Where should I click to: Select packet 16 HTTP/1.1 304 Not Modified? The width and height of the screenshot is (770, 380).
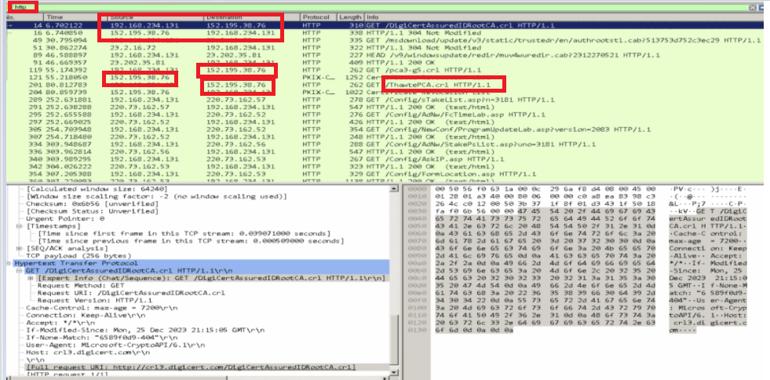(x=384, y=32)
